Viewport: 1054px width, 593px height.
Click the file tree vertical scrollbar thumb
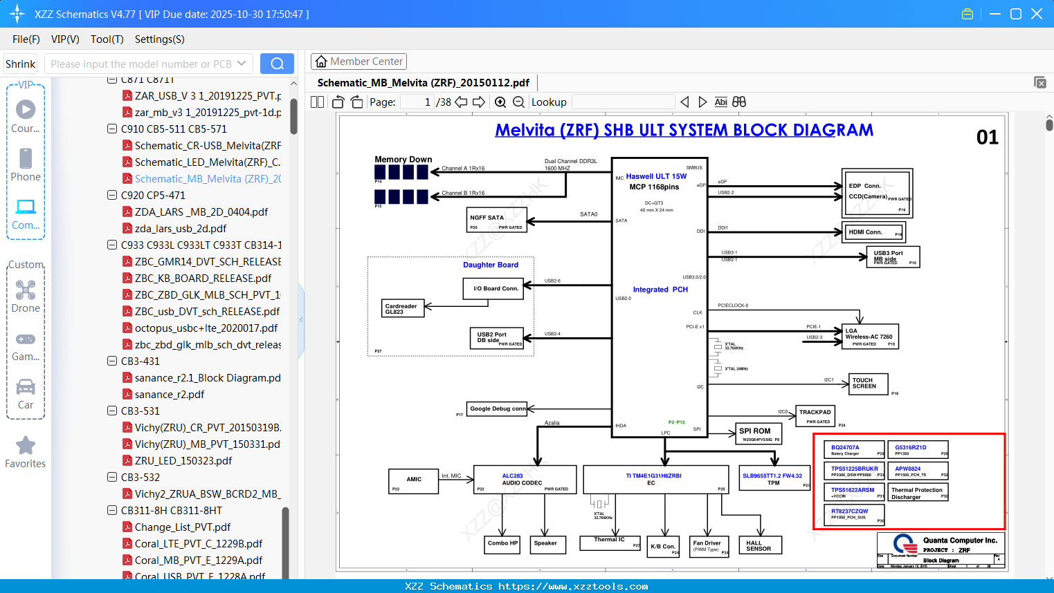click(293, 116)
